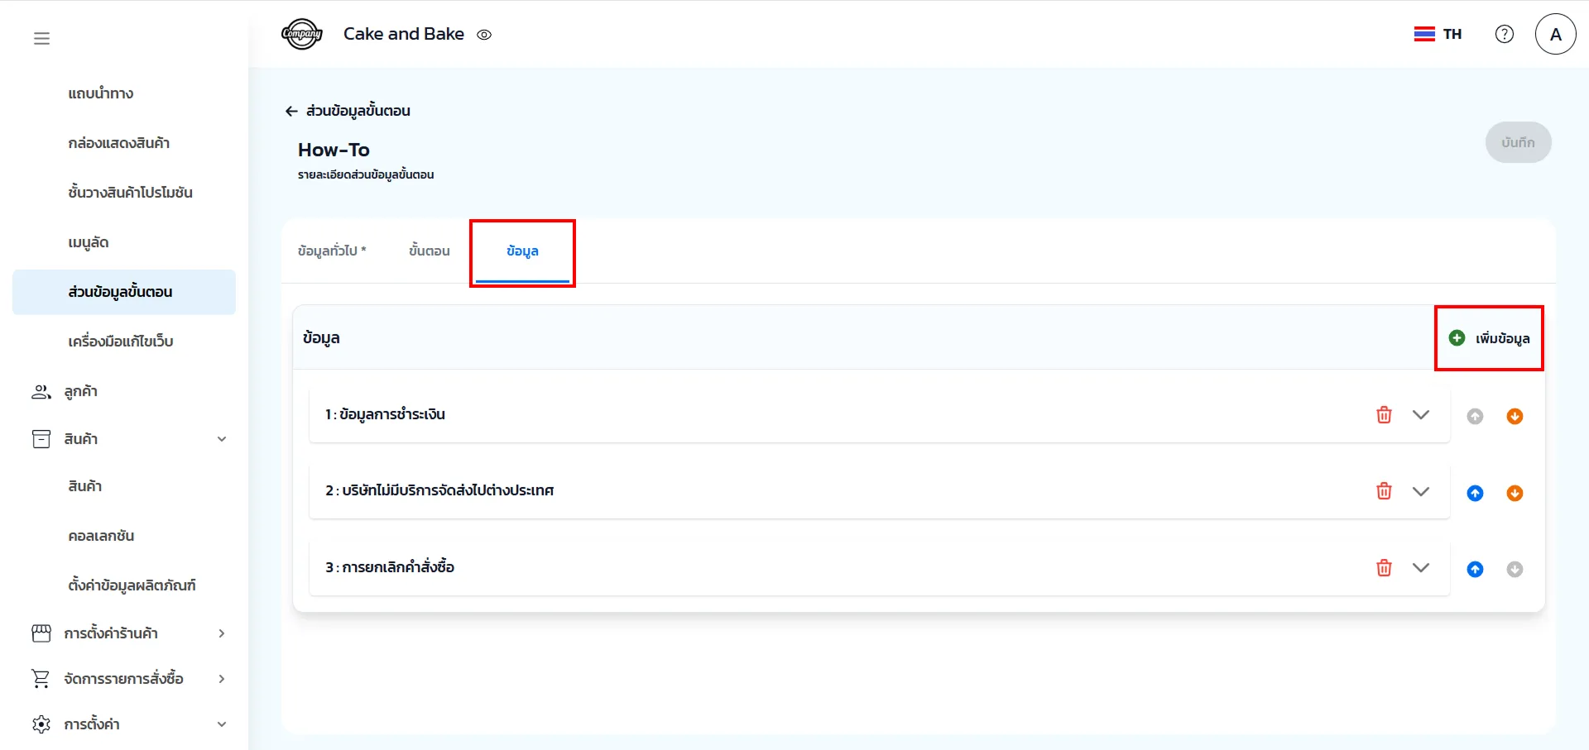
Task: Switch to the ขั้นตอน tab
Action: [x=429, y=251]
